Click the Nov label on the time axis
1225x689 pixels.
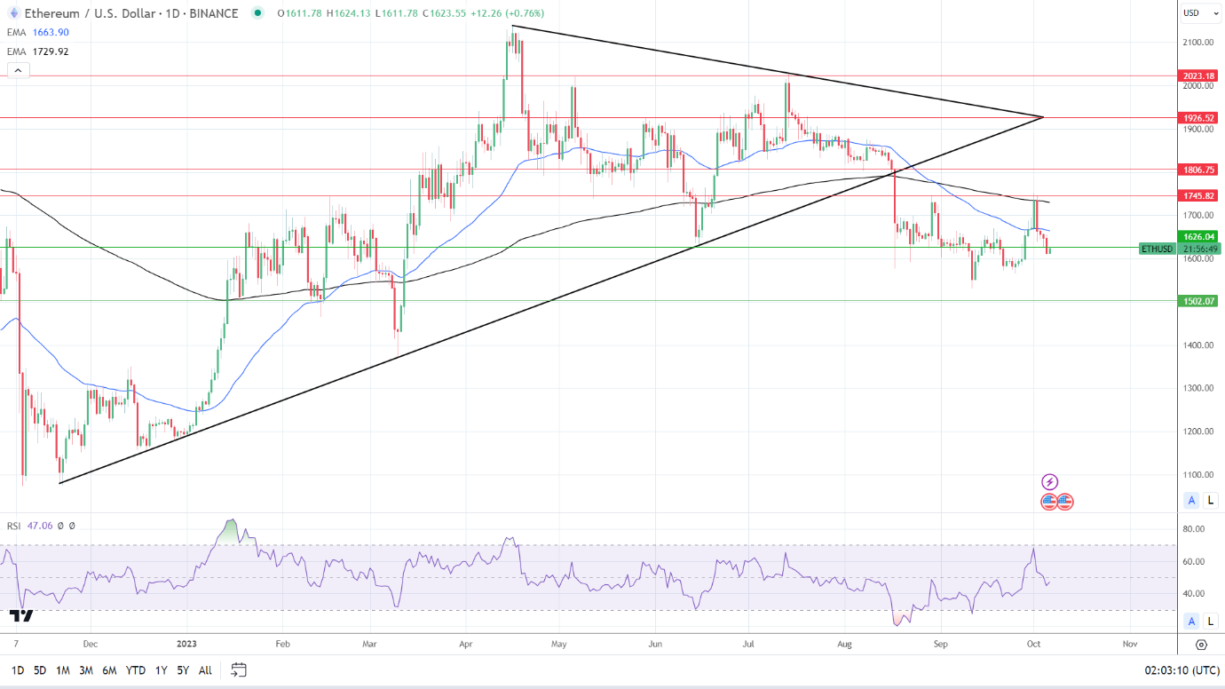pyautogui.click(x=1129, y=643)
